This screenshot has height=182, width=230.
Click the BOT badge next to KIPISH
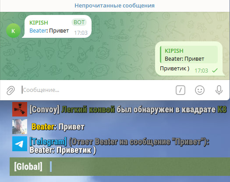pyautogui.click(x=79, y=22)
